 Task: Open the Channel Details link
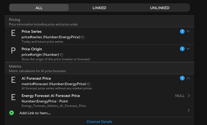(99, 122)
